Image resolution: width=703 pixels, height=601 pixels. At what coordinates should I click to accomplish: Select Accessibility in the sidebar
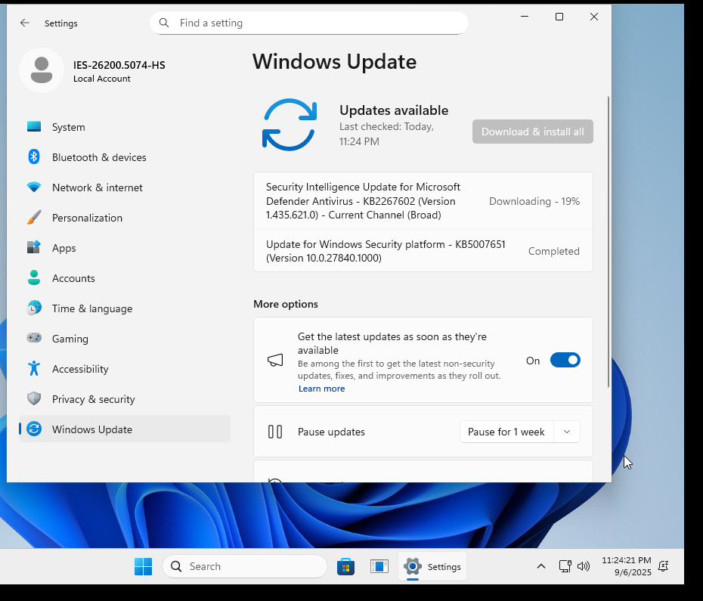pos(125,369)
